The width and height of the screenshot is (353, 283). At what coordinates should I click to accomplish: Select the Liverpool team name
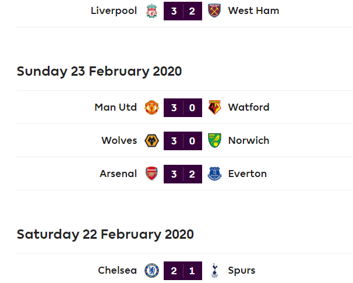click(x=114, y=11)
